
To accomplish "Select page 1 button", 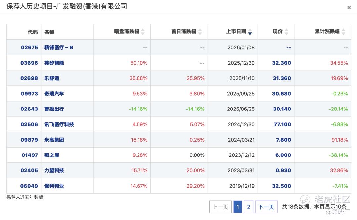I will [238, 207].
